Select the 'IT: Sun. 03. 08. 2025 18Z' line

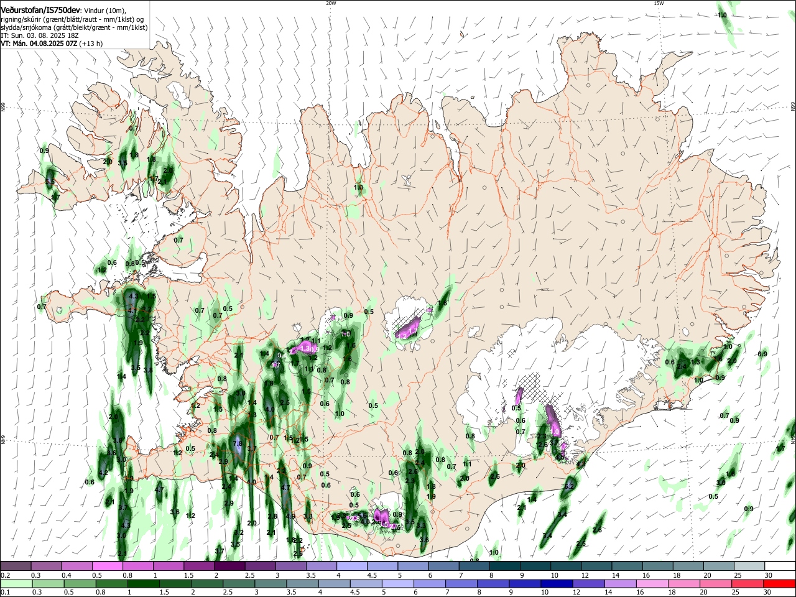[39, 35]
